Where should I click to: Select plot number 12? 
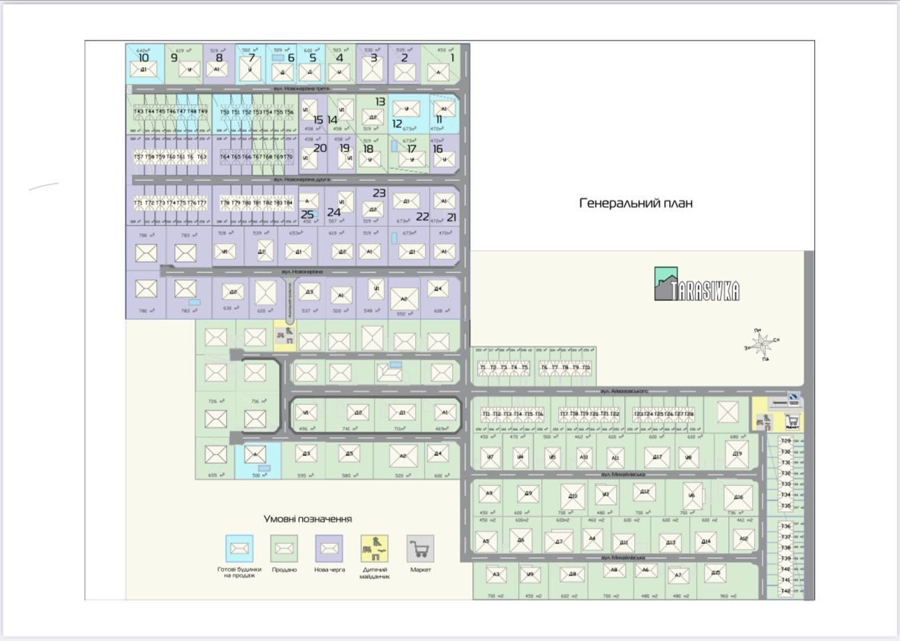(397, 124)
